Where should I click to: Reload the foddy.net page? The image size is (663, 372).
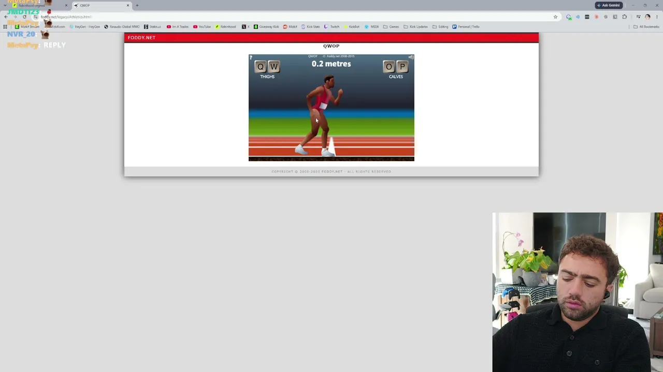click(24, 17)
